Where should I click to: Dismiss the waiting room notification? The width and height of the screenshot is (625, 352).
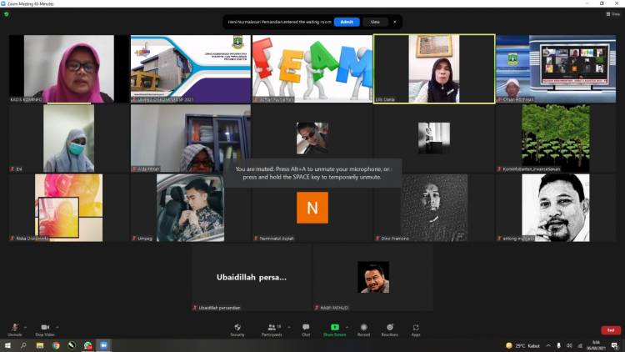click(x=395, y=22)
